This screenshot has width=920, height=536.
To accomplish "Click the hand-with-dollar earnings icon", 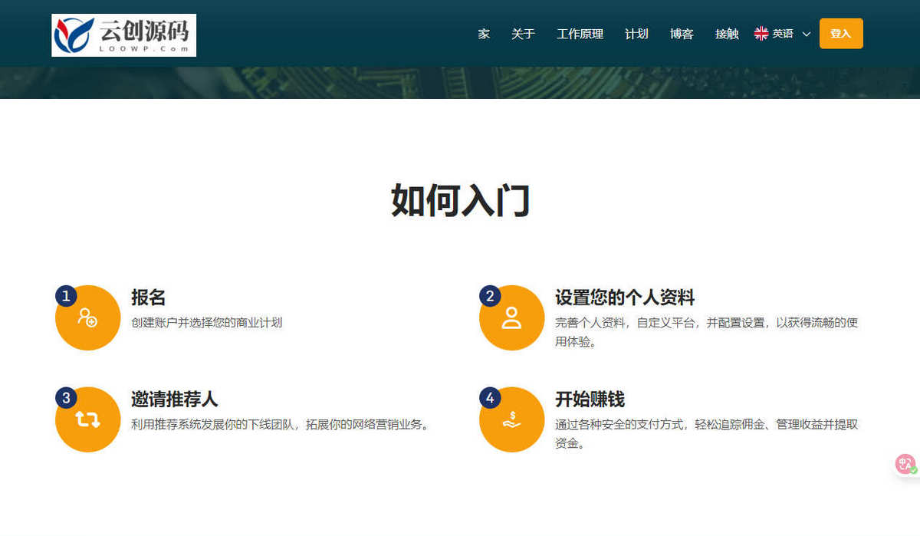I will 511,419.
